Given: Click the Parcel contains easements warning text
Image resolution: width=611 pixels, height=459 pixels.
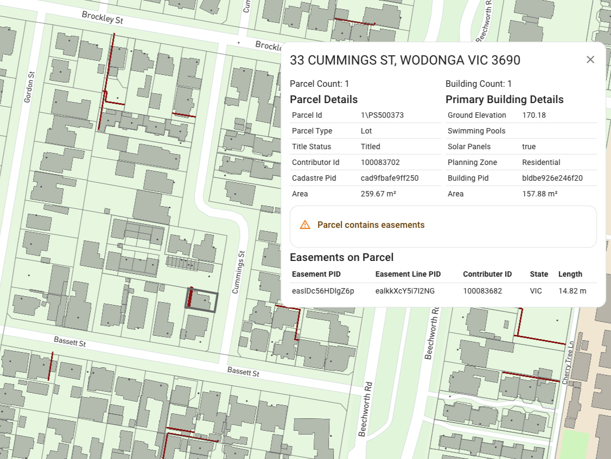Looking at the screenshot, I should coord(371,225).
